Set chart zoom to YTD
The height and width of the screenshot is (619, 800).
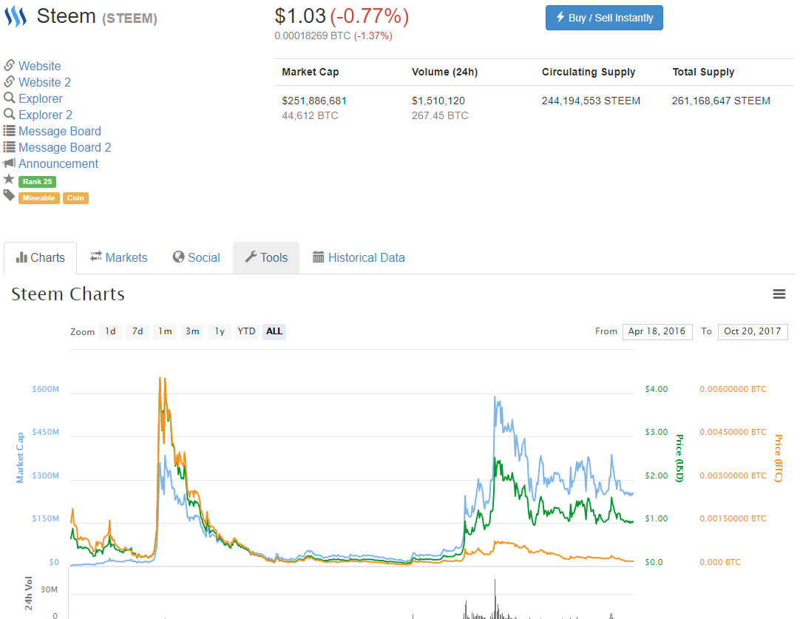point(246,332)
